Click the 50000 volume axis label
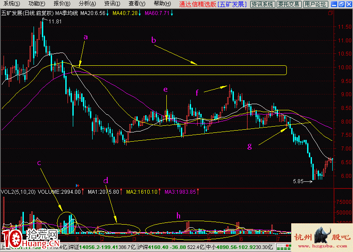The width and height of the screenshot is (353, 252). (x=344, y=212)
